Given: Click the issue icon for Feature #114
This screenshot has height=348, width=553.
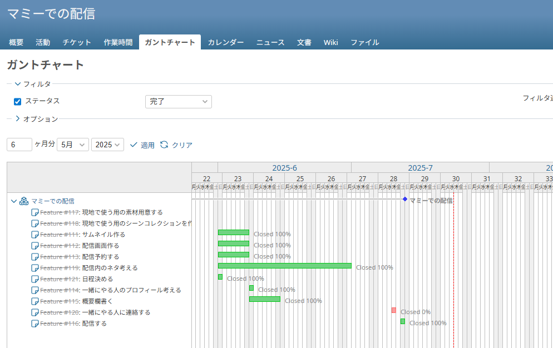Looking at the screenshot, I should coord(34,290).
